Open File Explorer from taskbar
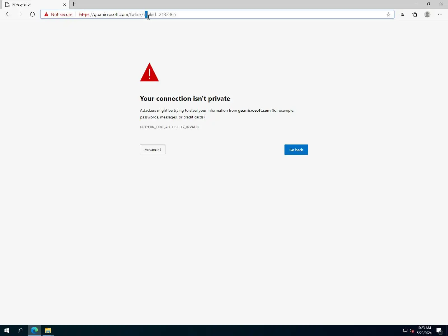 coord(48,330)
